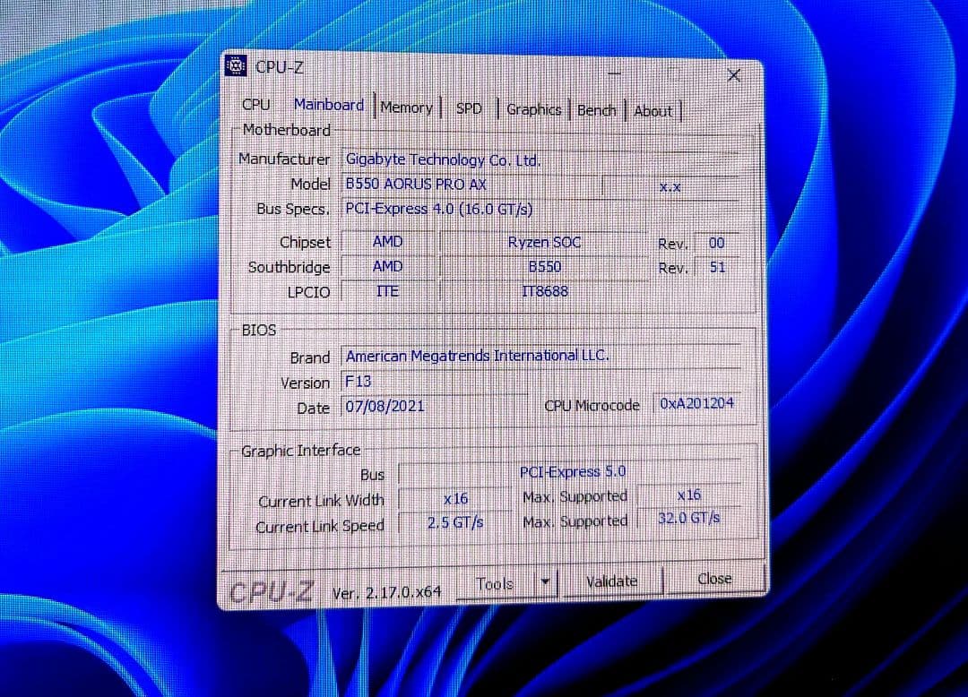Show the About tab
This screenshot has height=697, width=968.
pos(653,111)
